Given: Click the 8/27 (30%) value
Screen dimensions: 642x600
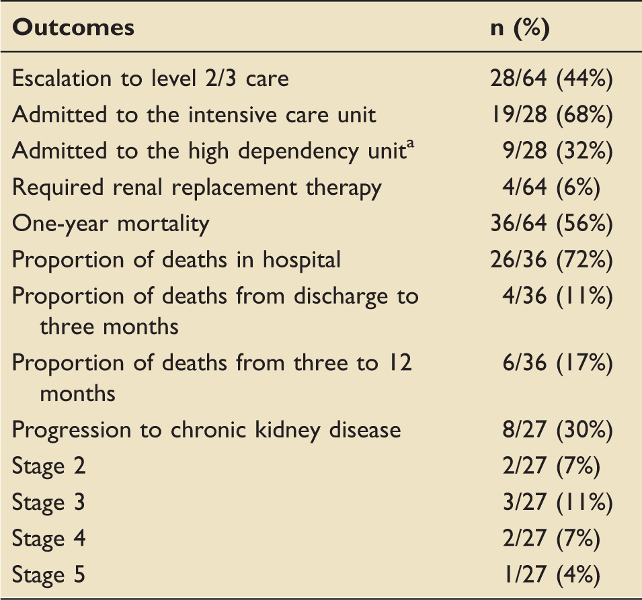Looking at the screenshot, I should (558, 430).
